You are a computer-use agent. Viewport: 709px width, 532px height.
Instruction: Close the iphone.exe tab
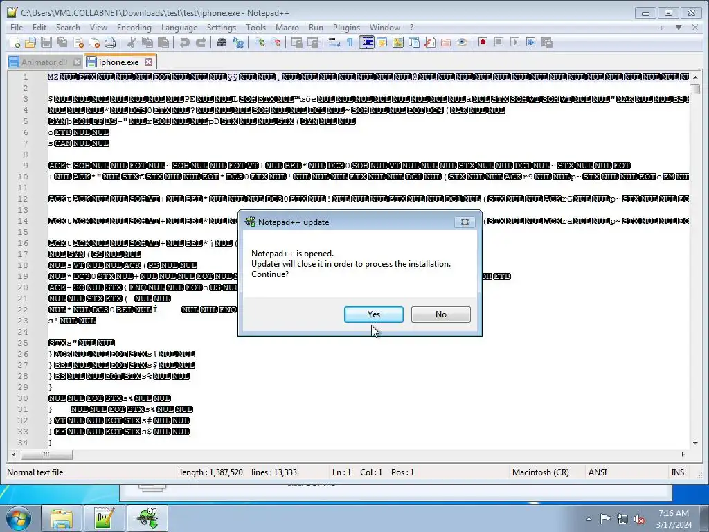click(x=148, y=62)
